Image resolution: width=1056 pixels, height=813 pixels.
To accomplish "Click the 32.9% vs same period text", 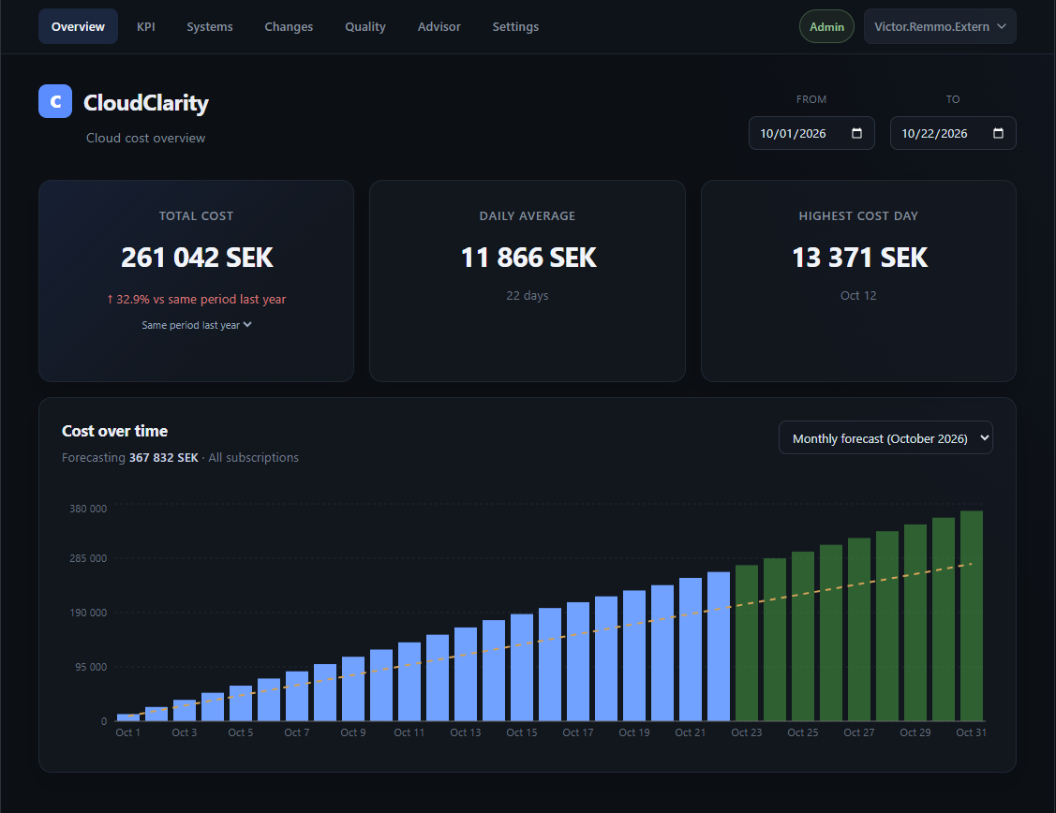I will 196,299.
